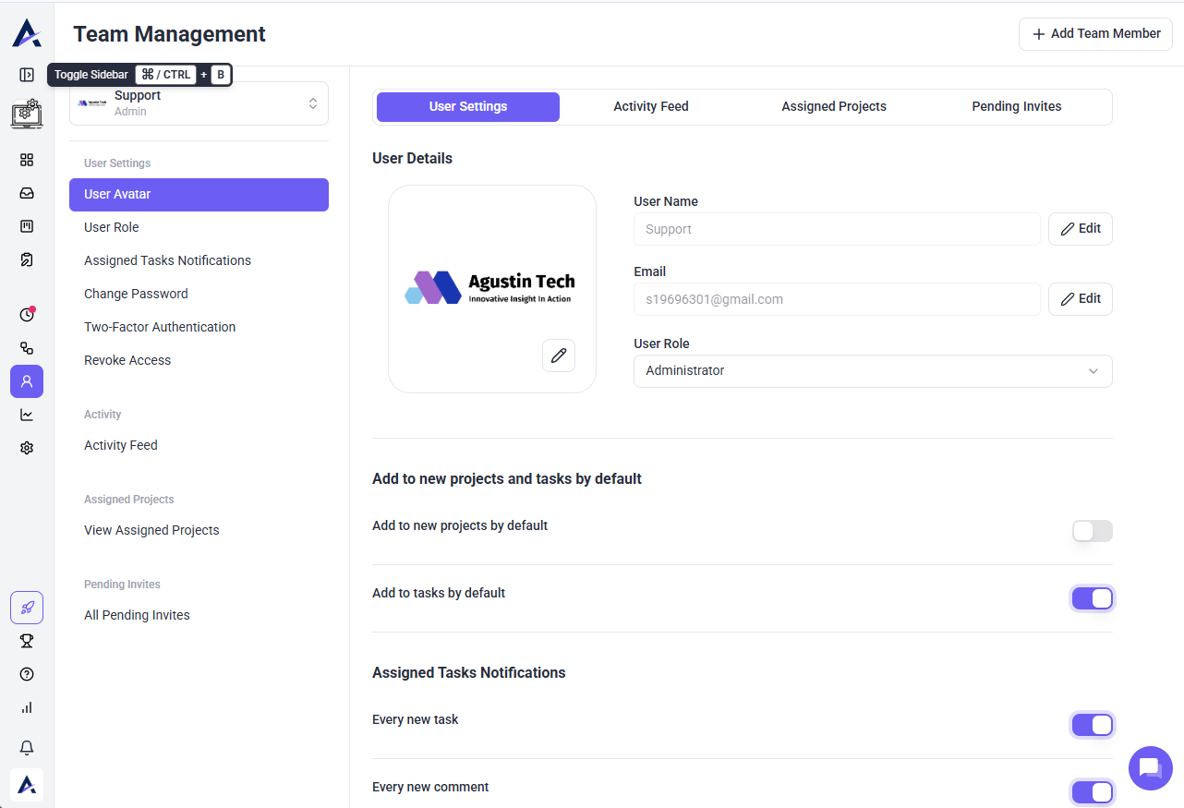Click the notification bell icon
The width and height of the screenshot is (1184, 808).
[x=27, y=747]
